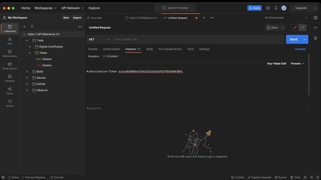Toggle the sidebar using the bottom-left status icon
Screen dimensions: 321x180
[3, 177]
